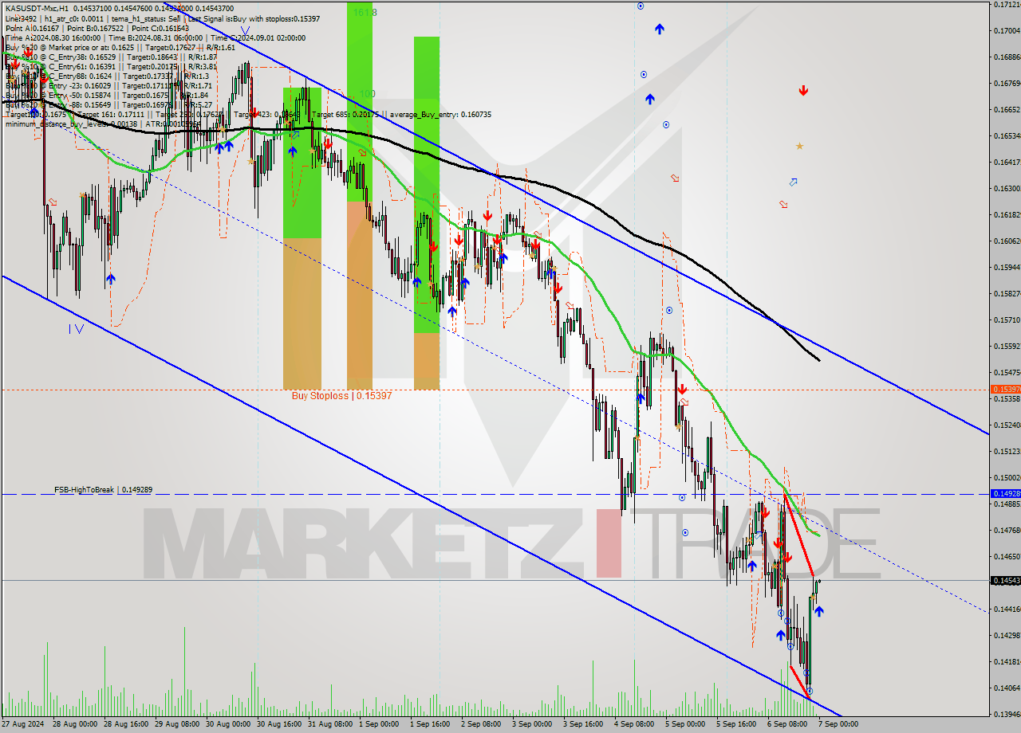Click the 0.15240 price axis label
The height and width of the screenshot is (733, 1021).
click(1006, 425)
